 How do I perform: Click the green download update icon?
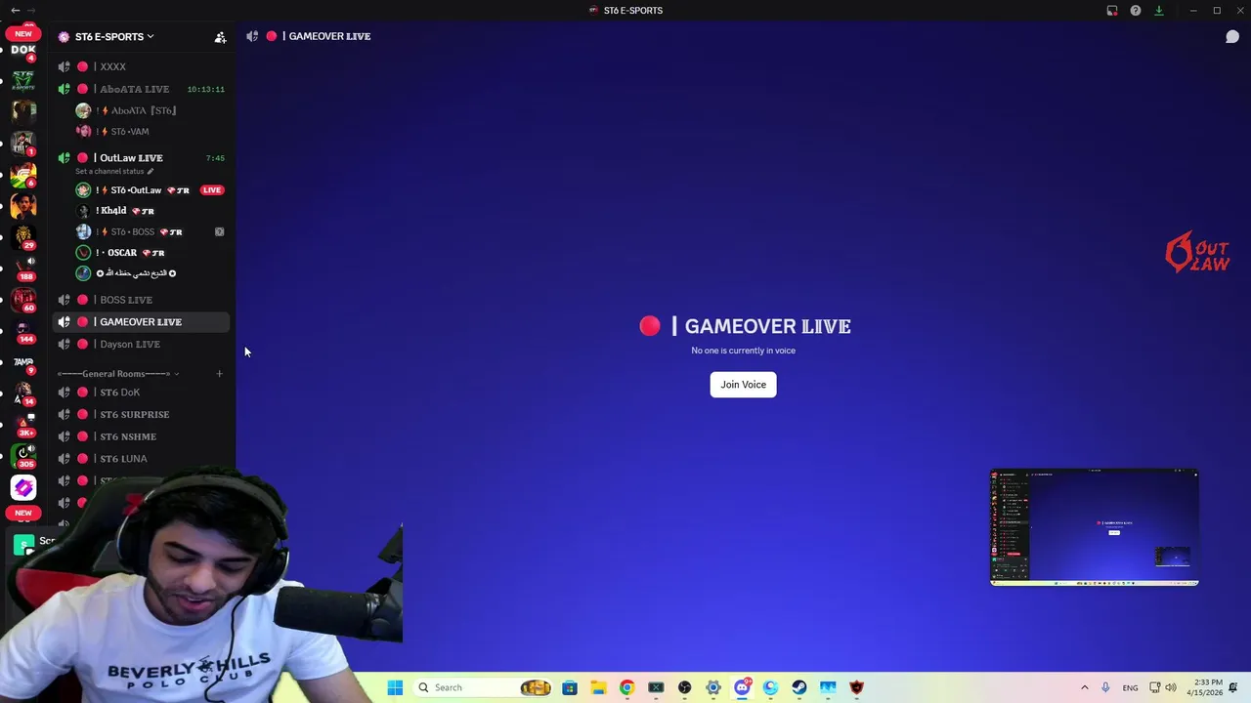point(1159,11)
